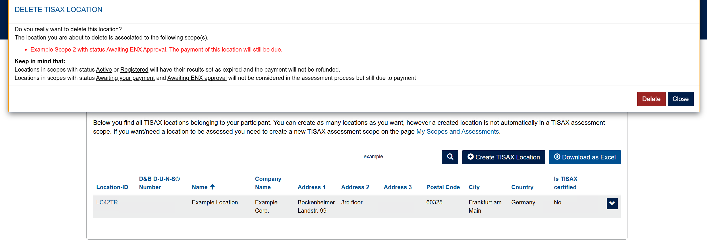Click the sort arrow next to Name header

pos(213,187)
